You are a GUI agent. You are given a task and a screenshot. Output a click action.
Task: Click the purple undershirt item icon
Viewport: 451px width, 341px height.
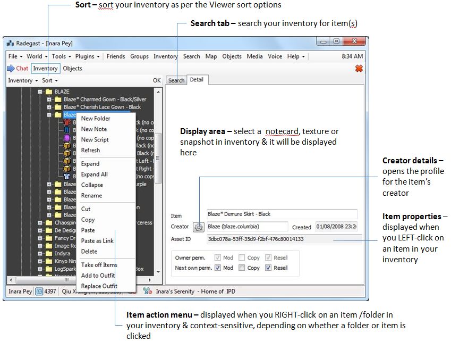pos(67,138)
